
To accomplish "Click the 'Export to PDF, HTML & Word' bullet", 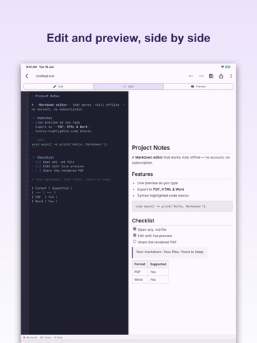I will 161,189.
